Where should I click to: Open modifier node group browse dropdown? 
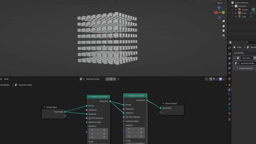(x=237, y=63)
